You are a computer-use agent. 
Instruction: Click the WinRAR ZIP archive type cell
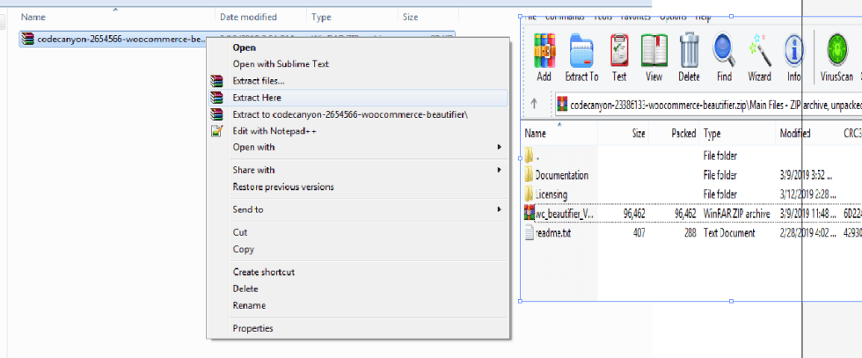click(x=737, y=214)
